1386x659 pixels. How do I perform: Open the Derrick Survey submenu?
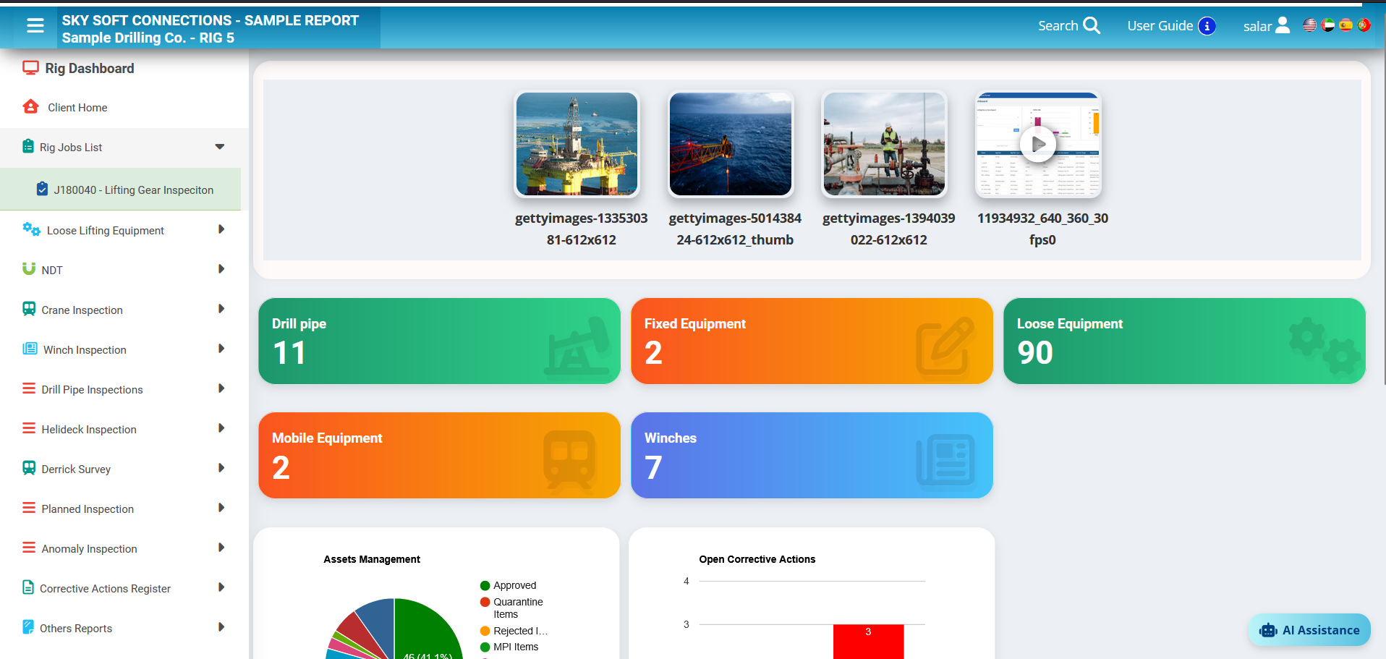[x=221, y=468]
